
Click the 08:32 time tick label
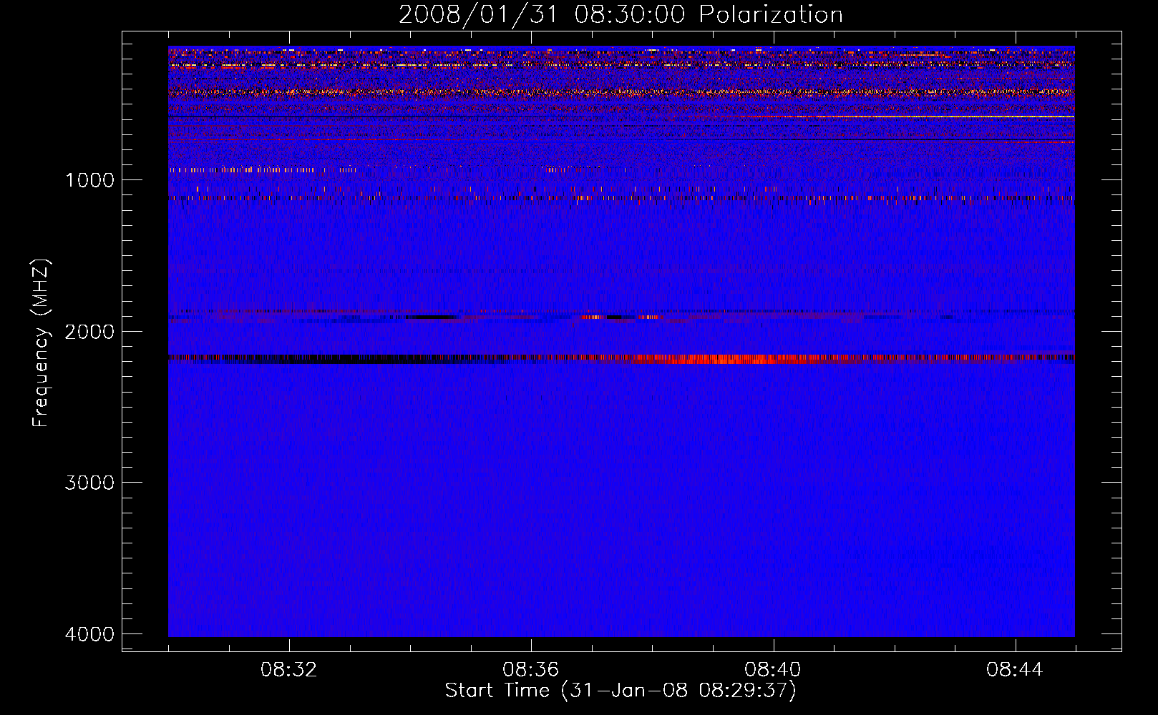(289, 669)
